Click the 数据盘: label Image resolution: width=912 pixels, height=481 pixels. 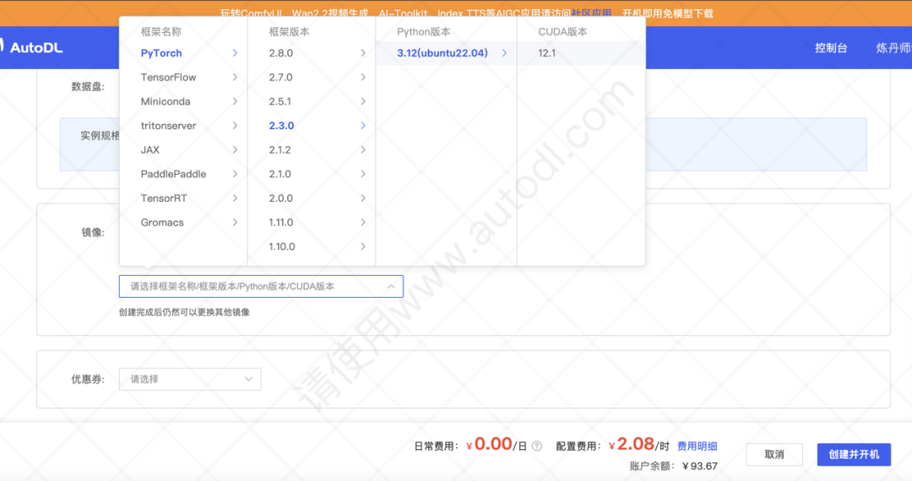point(88,87)
